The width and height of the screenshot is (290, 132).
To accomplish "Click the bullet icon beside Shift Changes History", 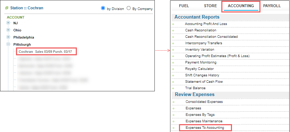I will click(x=173, y=76).
